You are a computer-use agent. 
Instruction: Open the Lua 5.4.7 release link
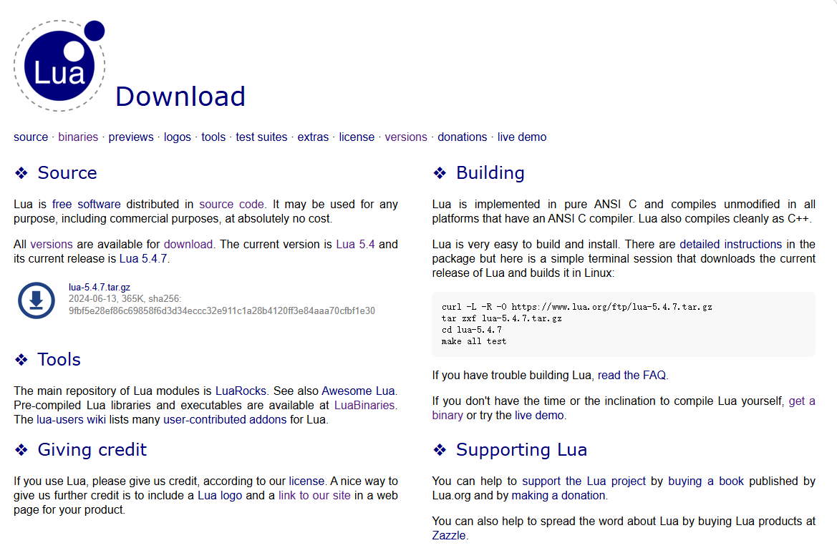[143, 259]
